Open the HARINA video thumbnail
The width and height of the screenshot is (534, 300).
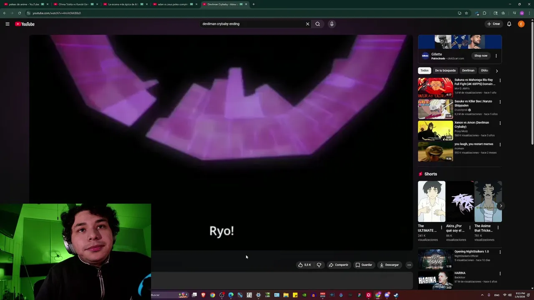point(435,280)
